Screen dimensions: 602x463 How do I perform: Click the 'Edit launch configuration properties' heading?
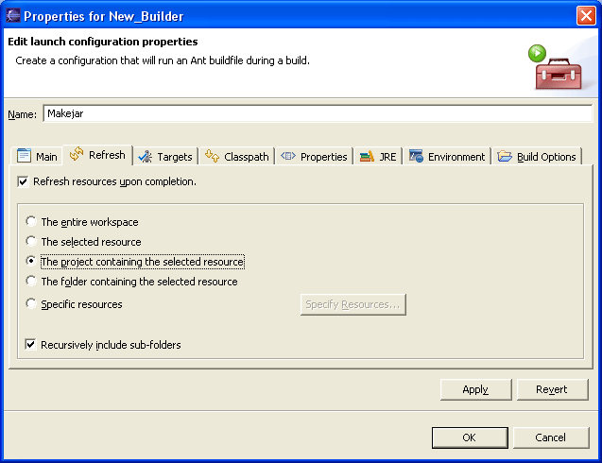point(103,42)
